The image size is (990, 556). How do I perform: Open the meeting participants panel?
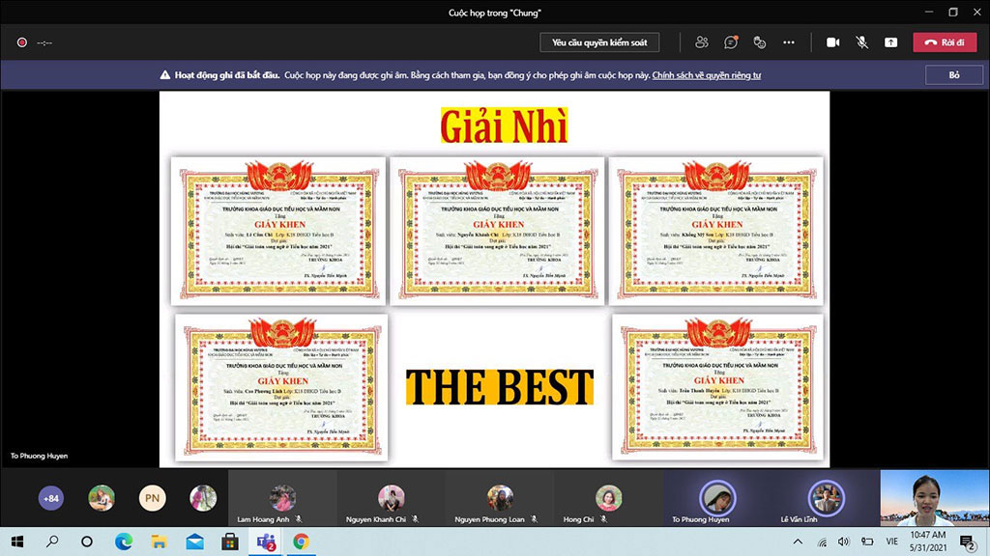pos(702,42)
